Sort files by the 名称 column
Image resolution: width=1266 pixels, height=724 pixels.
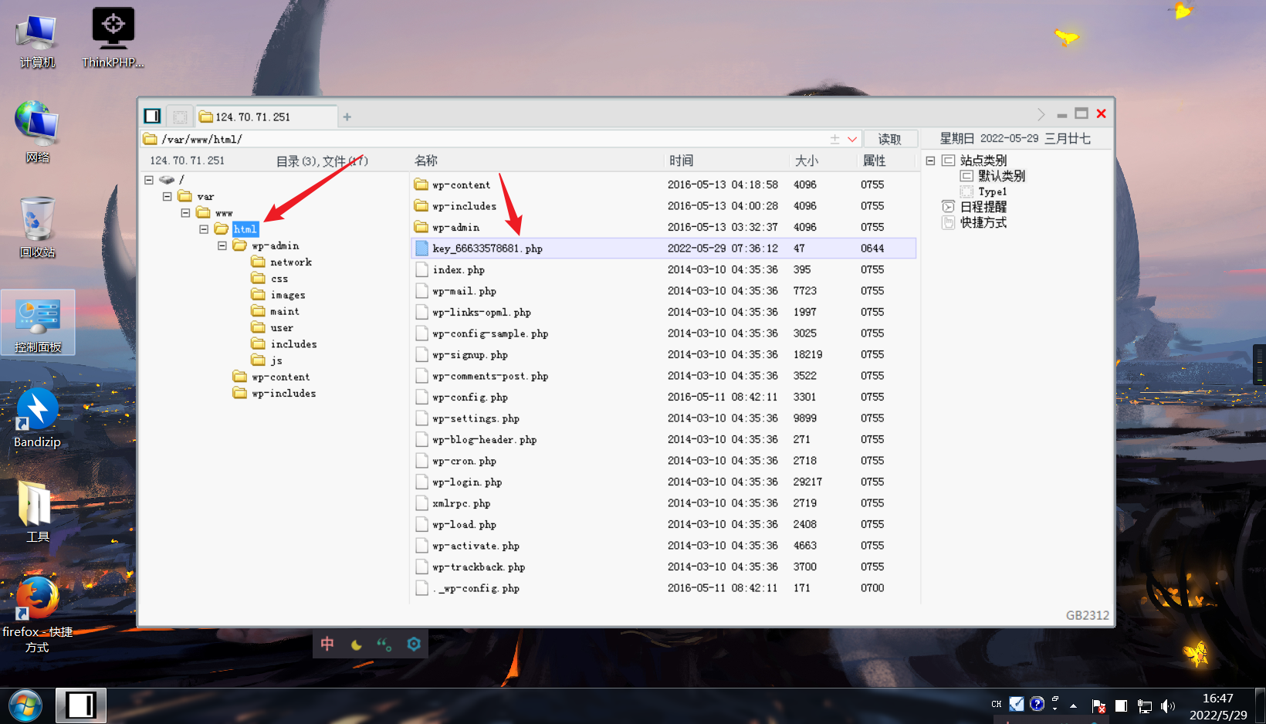[426, 161]
